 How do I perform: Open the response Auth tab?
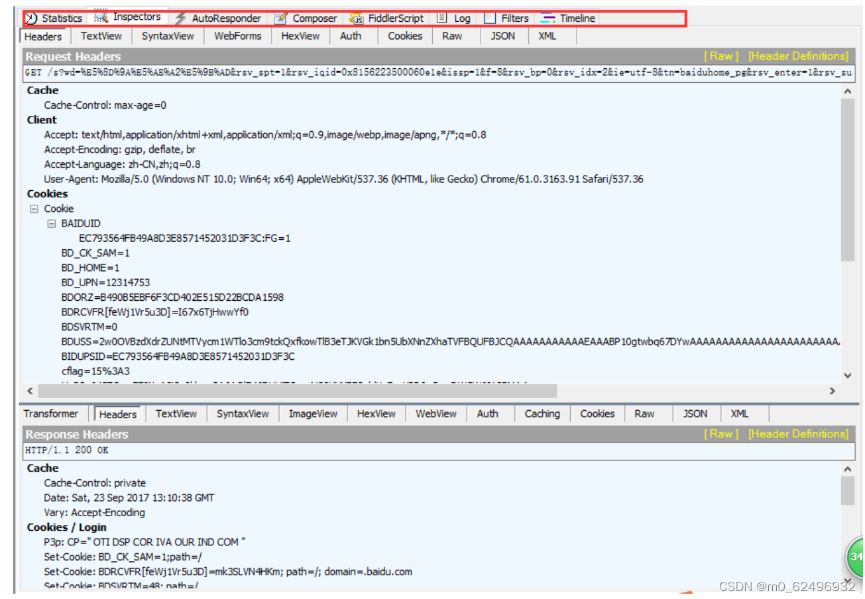(487, 413)
